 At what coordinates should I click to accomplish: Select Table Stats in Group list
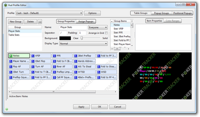pyautogui.click(x=25, y=35)
